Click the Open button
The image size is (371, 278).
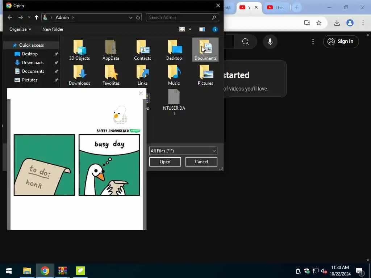pyautogui.click(x=165, y=162)
